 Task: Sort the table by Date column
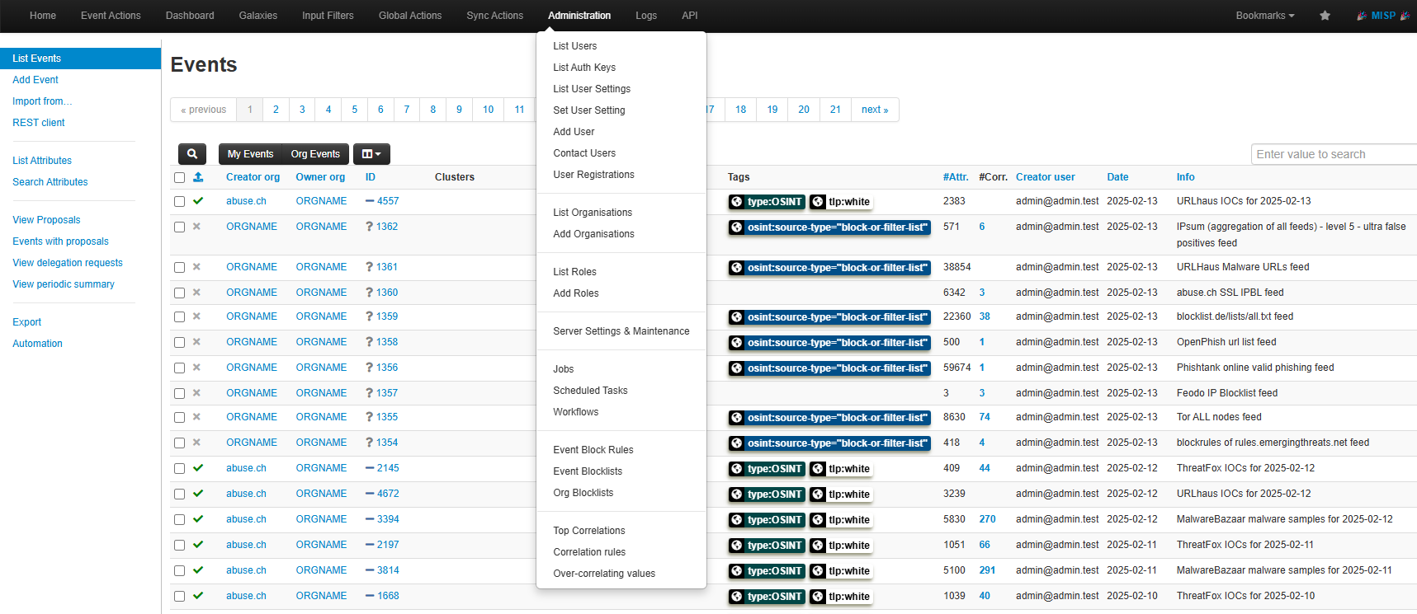tap(1117, 177)
